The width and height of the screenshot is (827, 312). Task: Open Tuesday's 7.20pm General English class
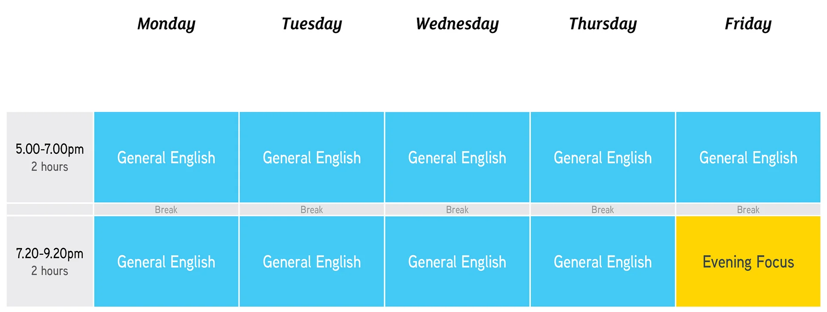point(311,262)
